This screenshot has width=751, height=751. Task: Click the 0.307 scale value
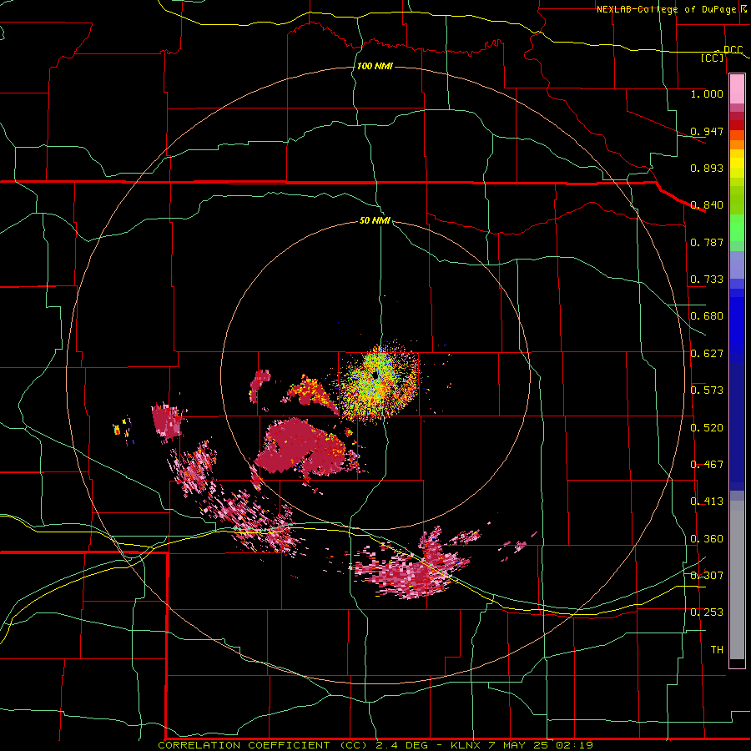707,576
